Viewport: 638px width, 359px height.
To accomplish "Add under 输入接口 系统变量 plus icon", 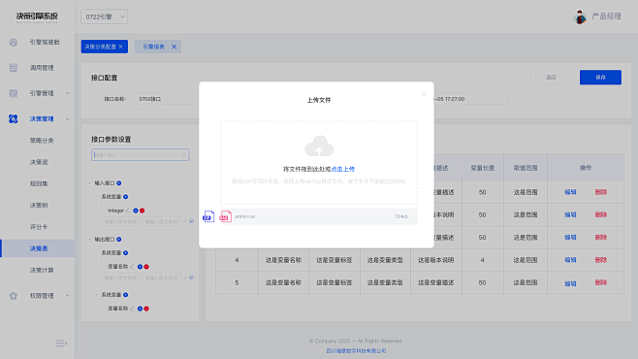I will click(126, 197).
